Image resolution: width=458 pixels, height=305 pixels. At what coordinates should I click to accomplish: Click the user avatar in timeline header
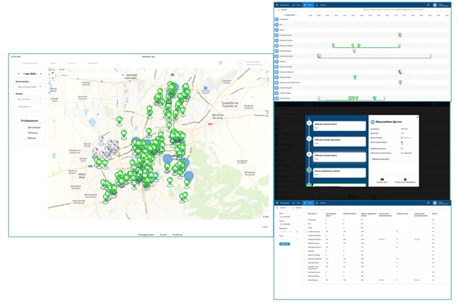point(434,5)
